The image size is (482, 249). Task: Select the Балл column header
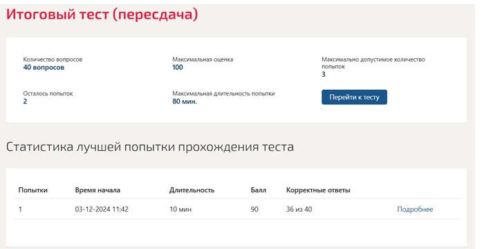click(x=259, y=190)
